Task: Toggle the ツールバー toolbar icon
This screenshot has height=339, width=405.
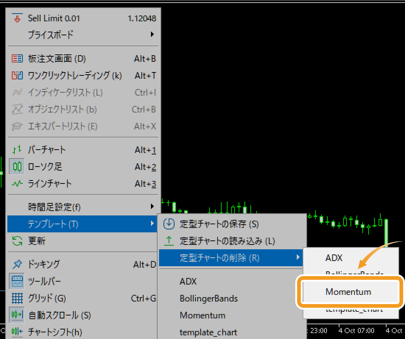Action: pyautogui.click(x=17, y=281)
